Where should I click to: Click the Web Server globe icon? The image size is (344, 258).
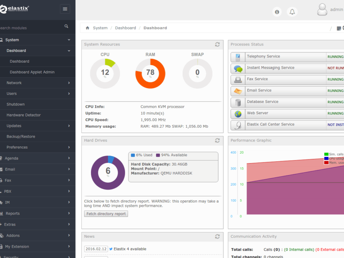click(238, 114)
